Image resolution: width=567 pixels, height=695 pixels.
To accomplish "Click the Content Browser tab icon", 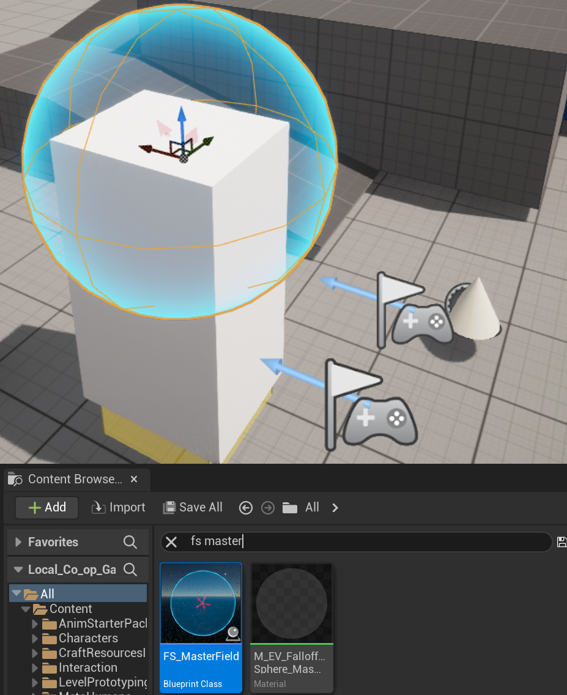I will point(15,480).
